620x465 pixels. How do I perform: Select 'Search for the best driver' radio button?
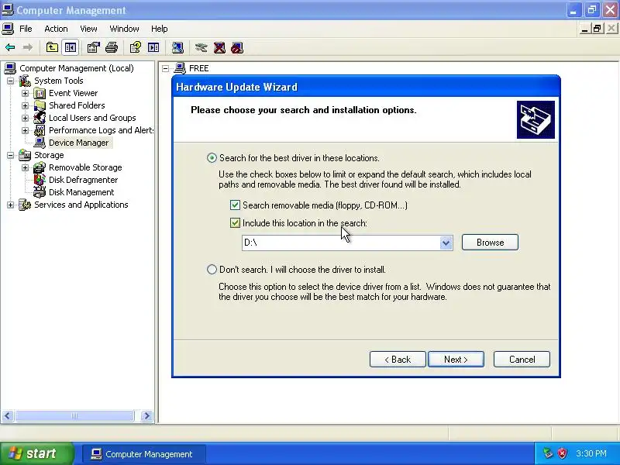click(x=212, y=158)
